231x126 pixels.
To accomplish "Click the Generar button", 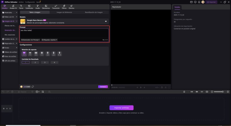I will pyautogui.click(x=103, y=86).
